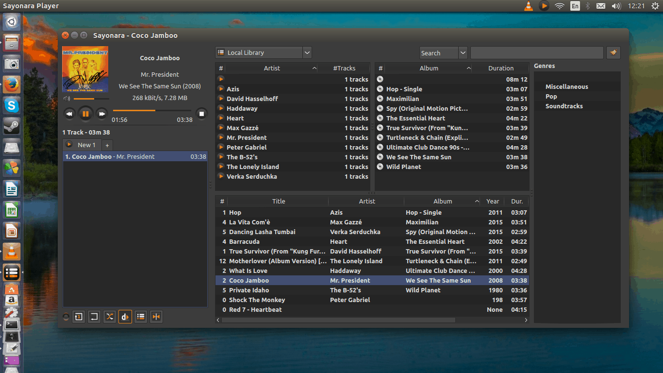Click play icon beside Mr. President artist

pos(221,137)
